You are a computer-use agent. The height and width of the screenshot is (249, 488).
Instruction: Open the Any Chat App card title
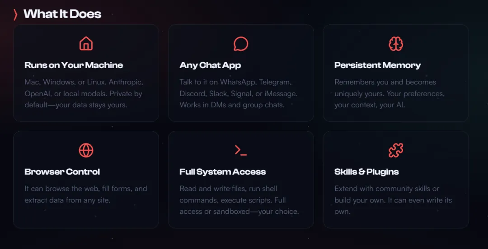point(210,65)
